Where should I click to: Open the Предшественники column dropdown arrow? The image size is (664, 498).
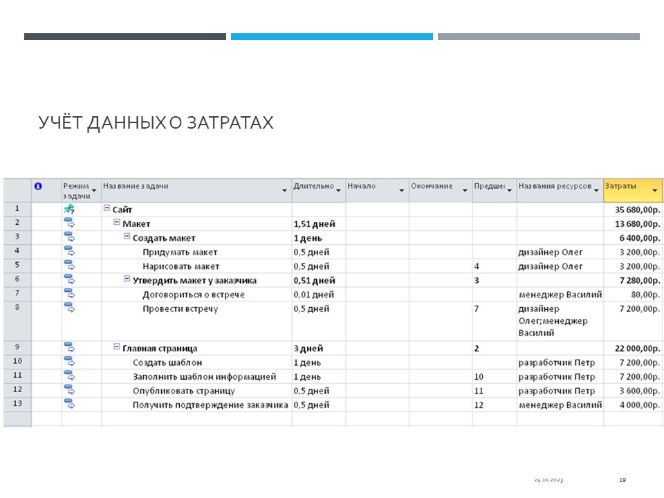point(510,191)
